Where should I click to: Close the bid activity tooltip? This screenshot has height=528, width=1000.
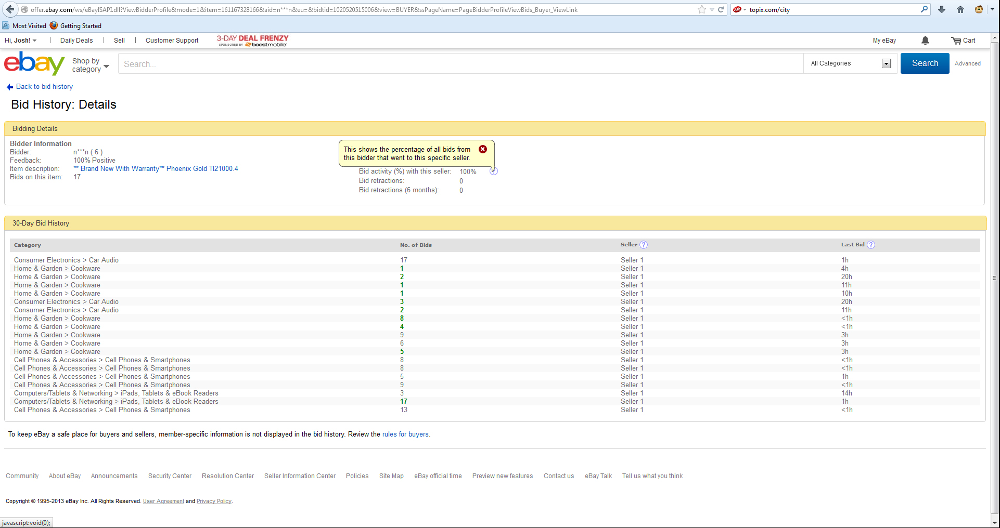pos(483,149)
